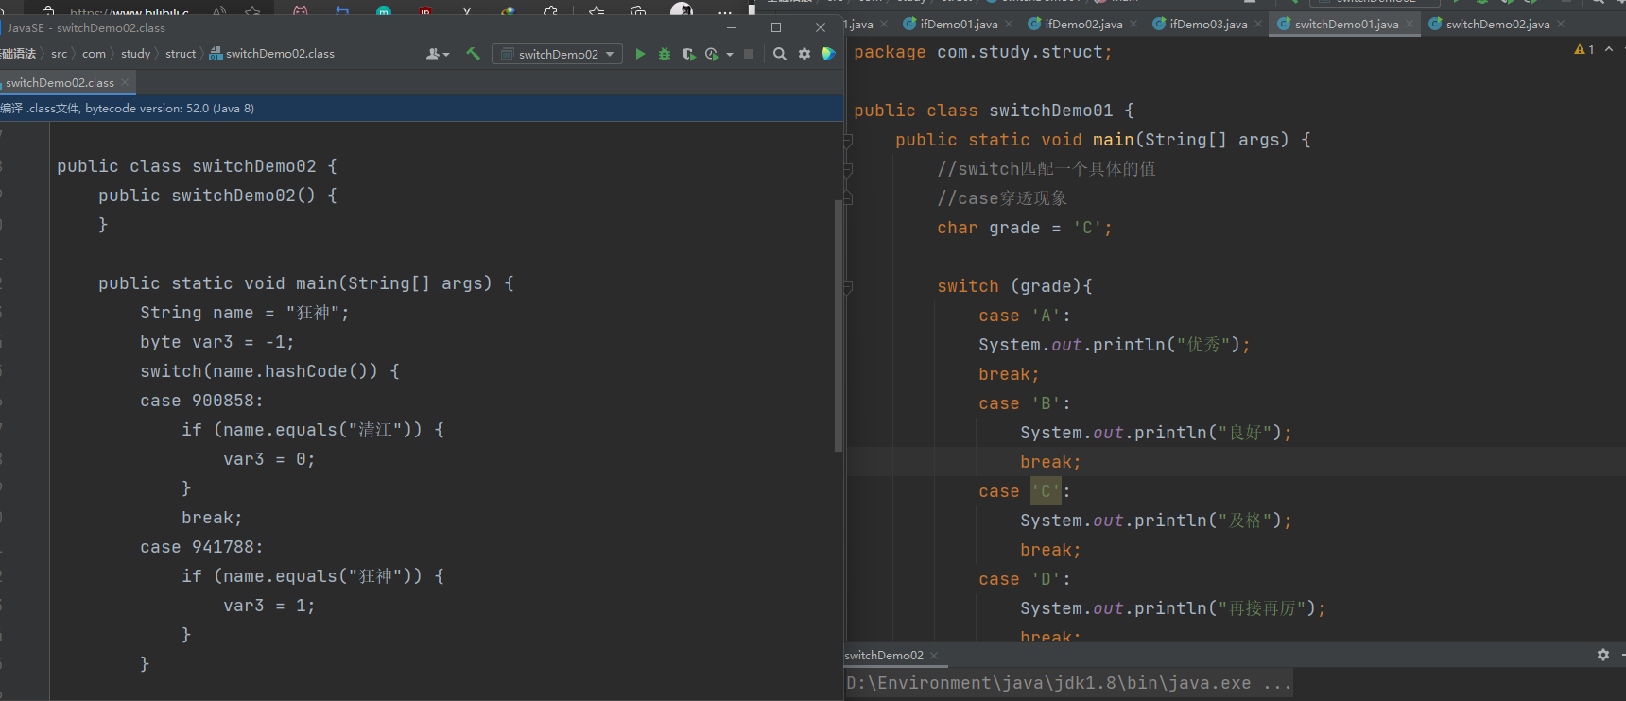This screenshot has height=701, width=1626.
Task: Click the 'byte var3 = -1;' line
Action: (x=216, y=342)
